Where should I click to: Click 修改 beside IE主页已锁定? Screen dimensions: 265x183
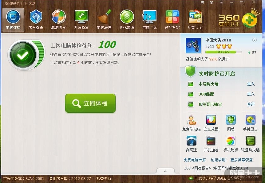tap(251, 104)
